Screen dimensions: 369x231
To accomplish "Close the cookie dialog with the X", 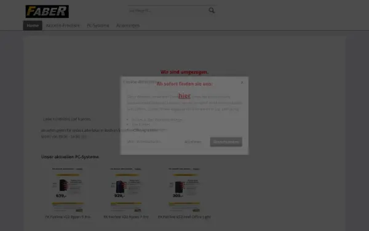I will click(242, 83).
